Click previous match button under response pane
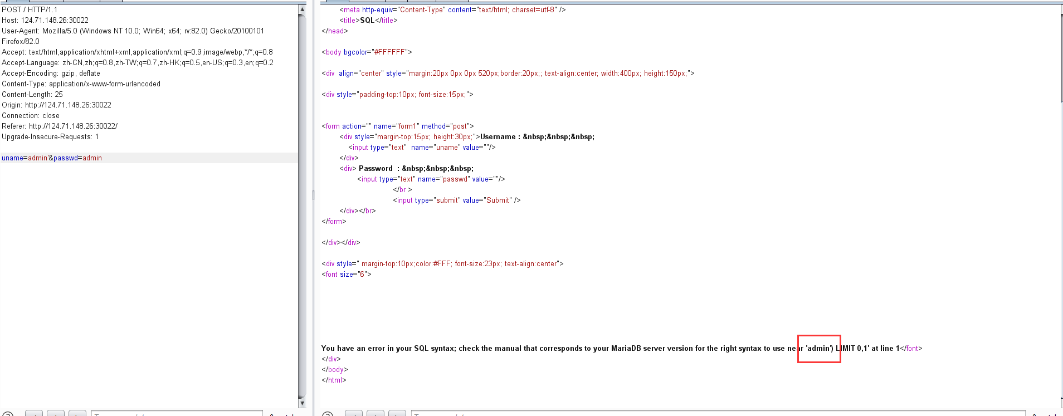Screen dimensions: 1063x416 tap(354, 414)
